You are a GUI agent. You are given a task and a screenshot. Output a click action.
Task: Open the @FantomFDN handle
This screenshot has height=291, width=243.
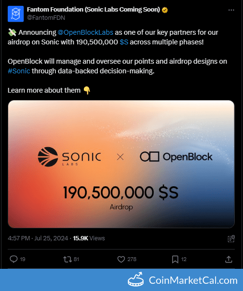point(46,18)
